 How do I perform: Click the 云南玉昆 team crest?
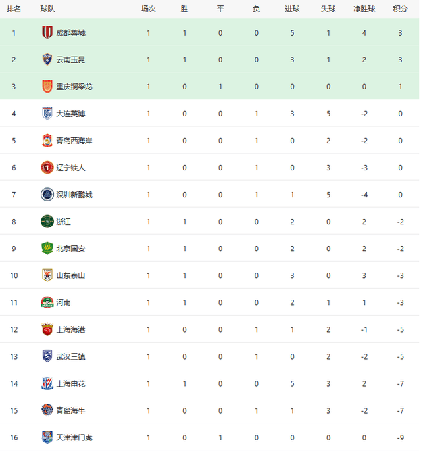point(47,59)
